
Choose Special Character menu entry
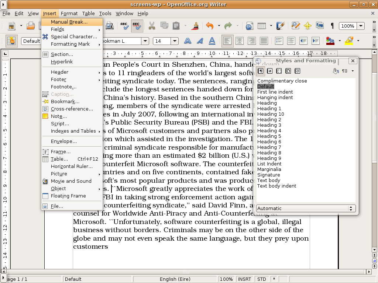click(72, 37)
